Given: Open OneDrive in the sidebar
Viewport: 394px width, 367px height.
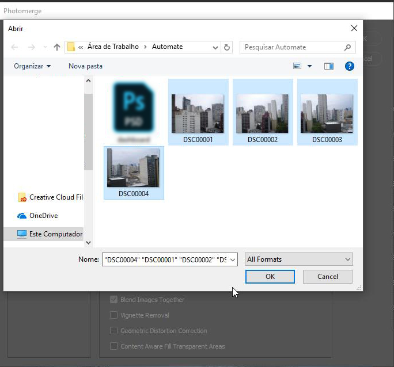Looking at the screenshot, I should click(43, 216).
